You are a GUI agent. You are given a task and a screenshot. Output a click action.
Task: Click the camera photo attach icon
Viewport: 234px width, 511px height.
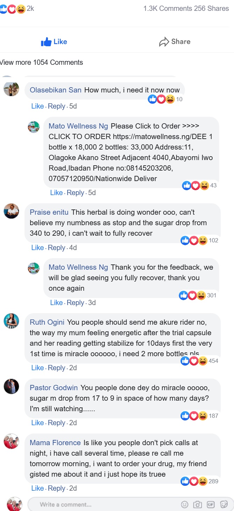(x=198, y=504)
